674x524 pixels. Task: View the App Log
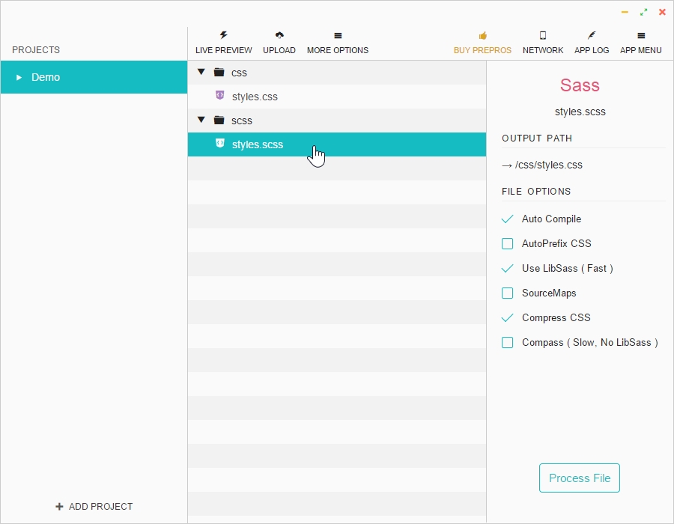(x=592, y=41)
